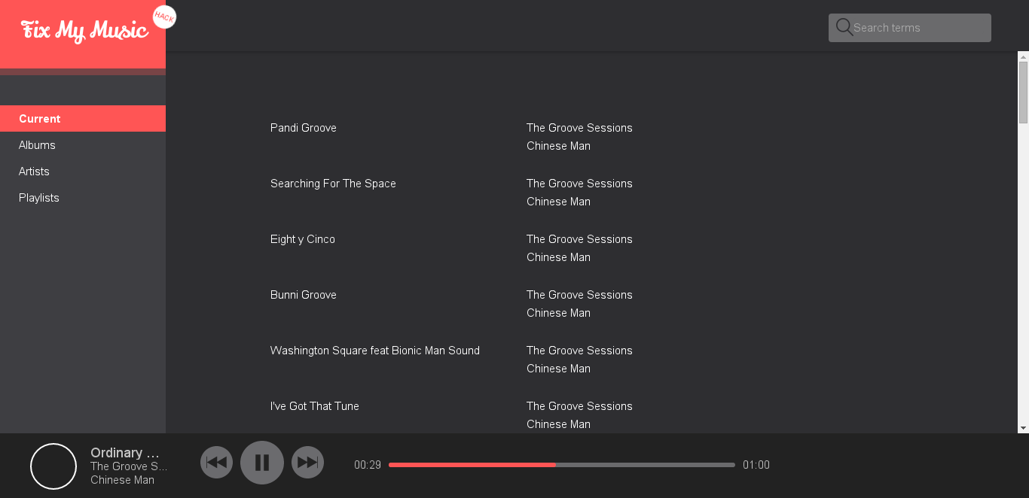The image size is (1029, 498).
Task: Click the scrollbar up arrow
Action: point(1023,56)
